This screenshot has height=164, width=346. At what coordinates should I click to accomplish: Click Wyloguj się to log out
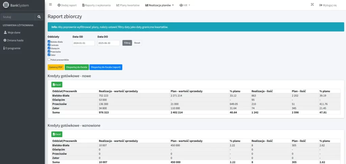coord(328,5)
